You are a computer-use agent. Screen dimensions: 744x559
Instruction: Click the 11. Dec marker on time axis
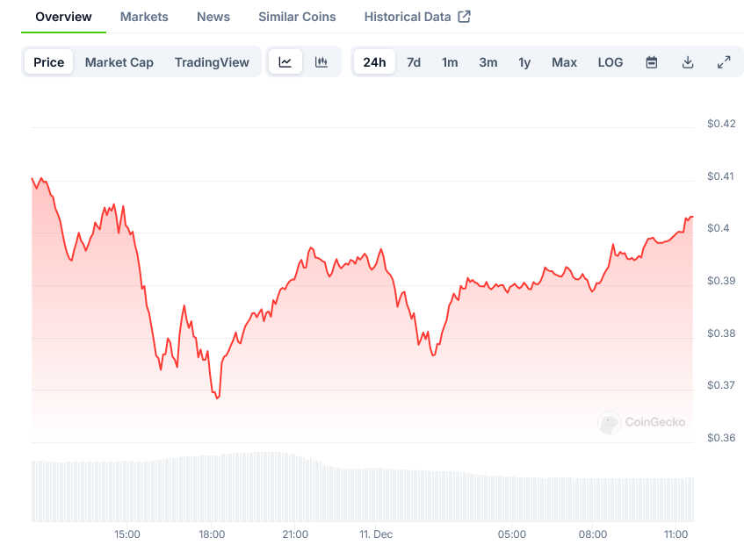377,534
